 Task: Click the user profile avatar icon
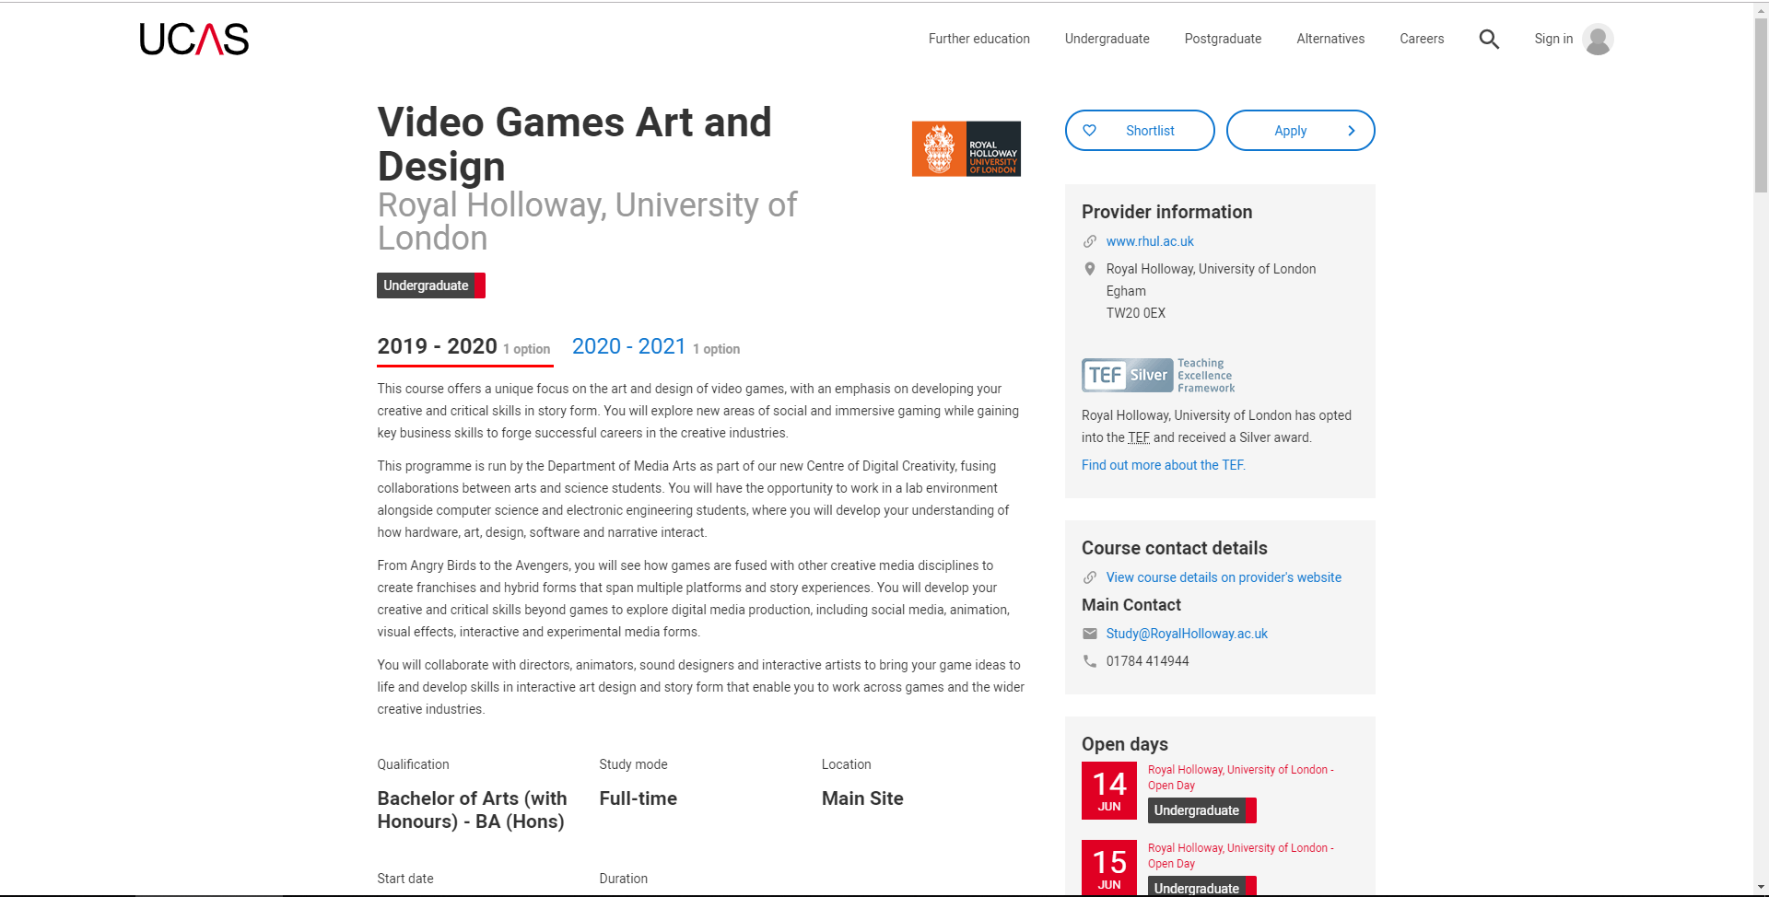(1598, 40)
